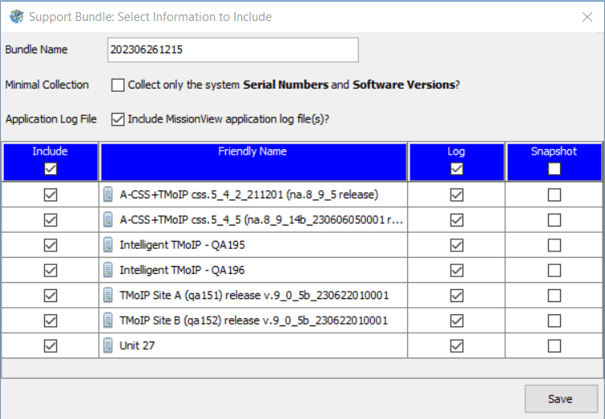Select 'TMoIP Site A (qa151) release' name text

point(254,295)
